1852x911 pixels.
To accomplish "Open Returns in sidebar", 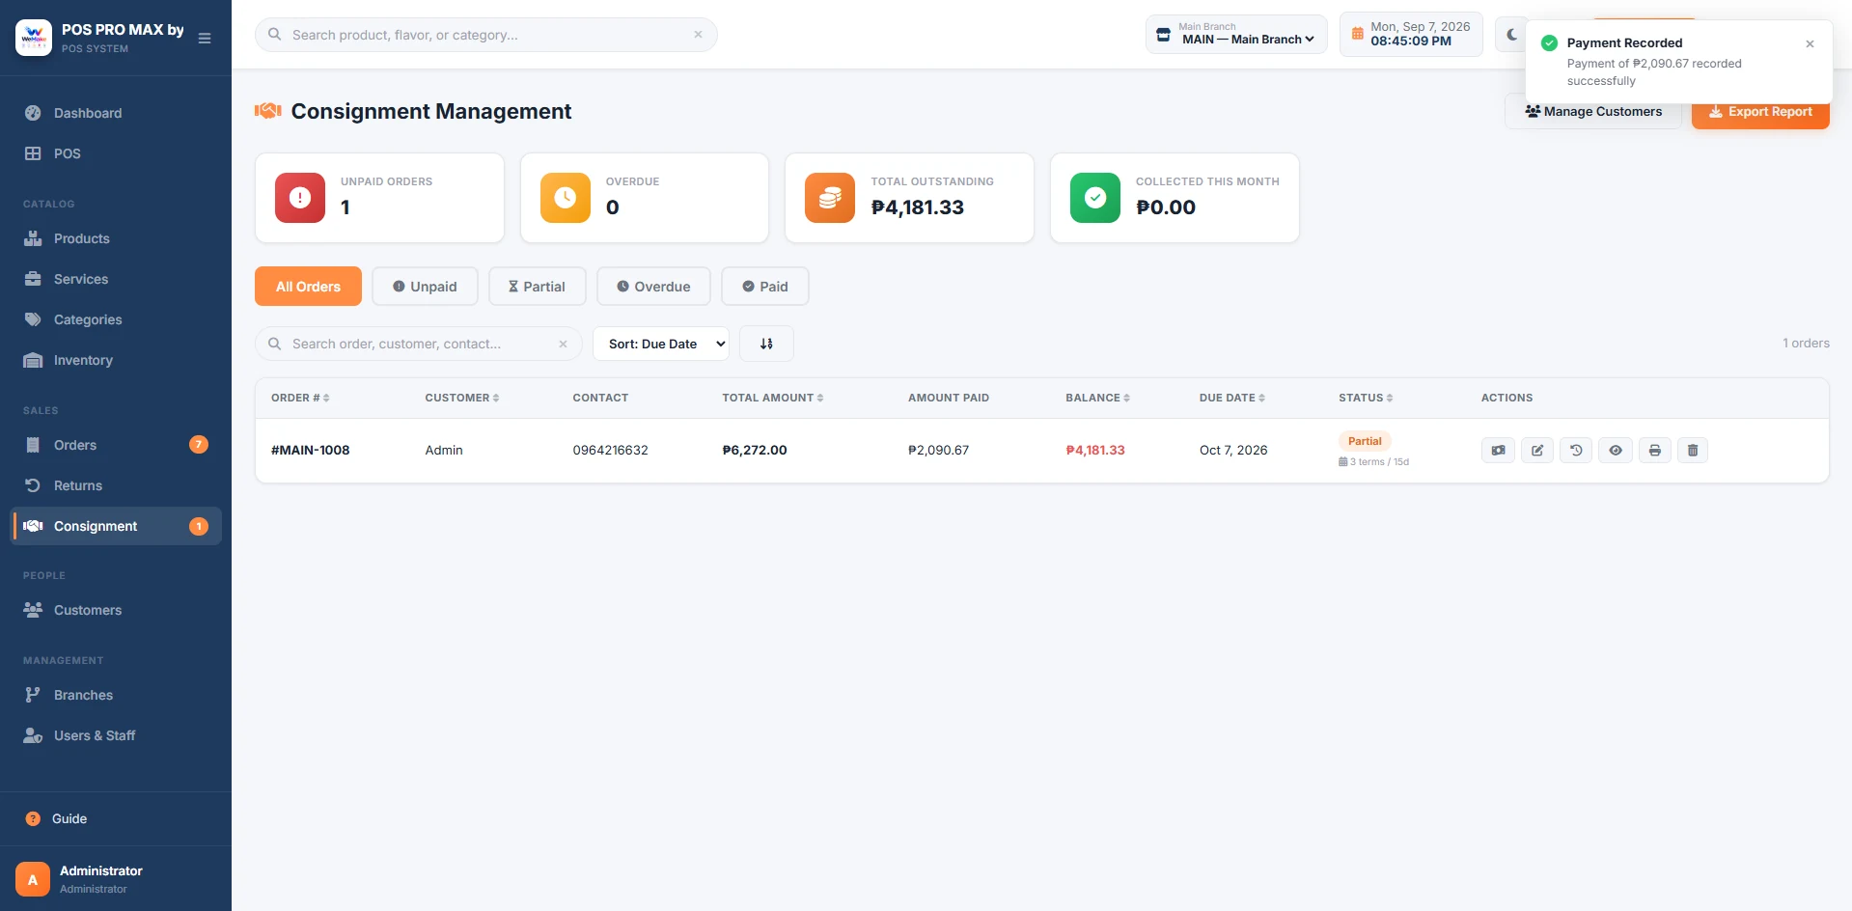I will (x=116, y=485).
